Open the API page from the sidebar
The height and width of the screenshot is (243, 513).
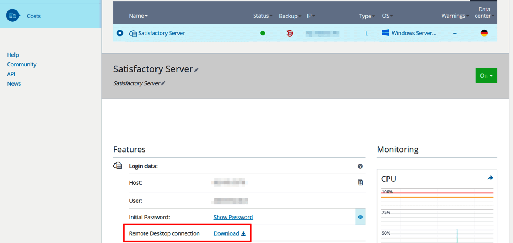pyautogui.click(x=11, y=74)
